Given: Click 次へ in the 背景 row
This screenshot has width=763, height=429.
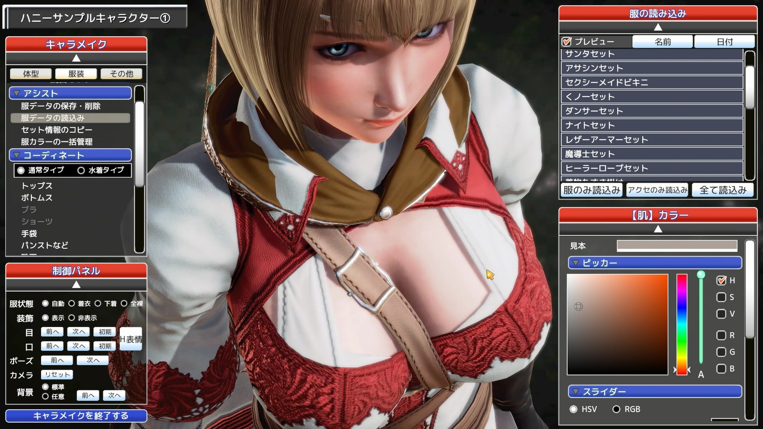Looking at the screenshot, I should 115,396.
